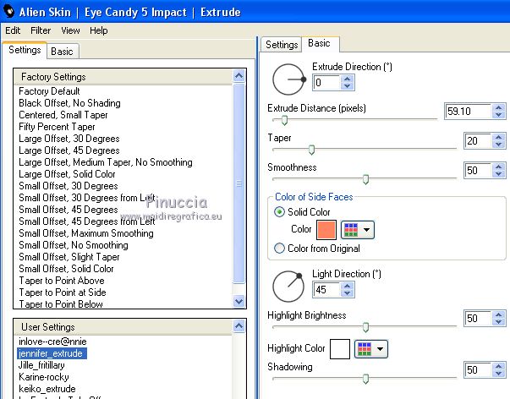This screenshot has width=510, height=399.
Task: Select Small Offset, Maximum Smoothing preset
Action: [86, 233]
